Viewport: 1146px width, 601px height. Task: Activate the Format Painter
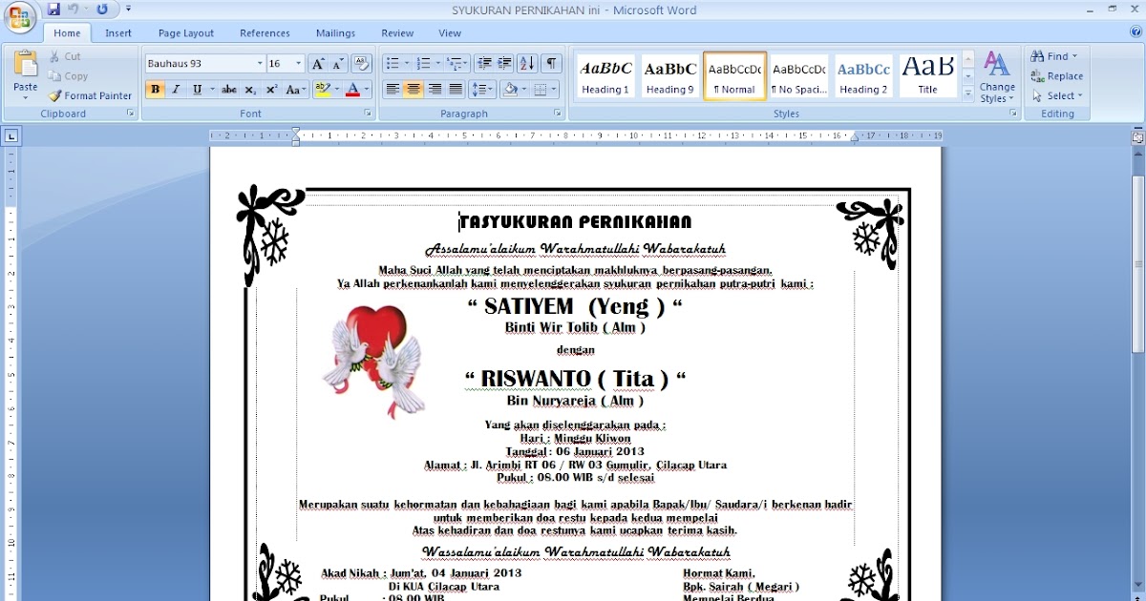[x=91, y=95]
